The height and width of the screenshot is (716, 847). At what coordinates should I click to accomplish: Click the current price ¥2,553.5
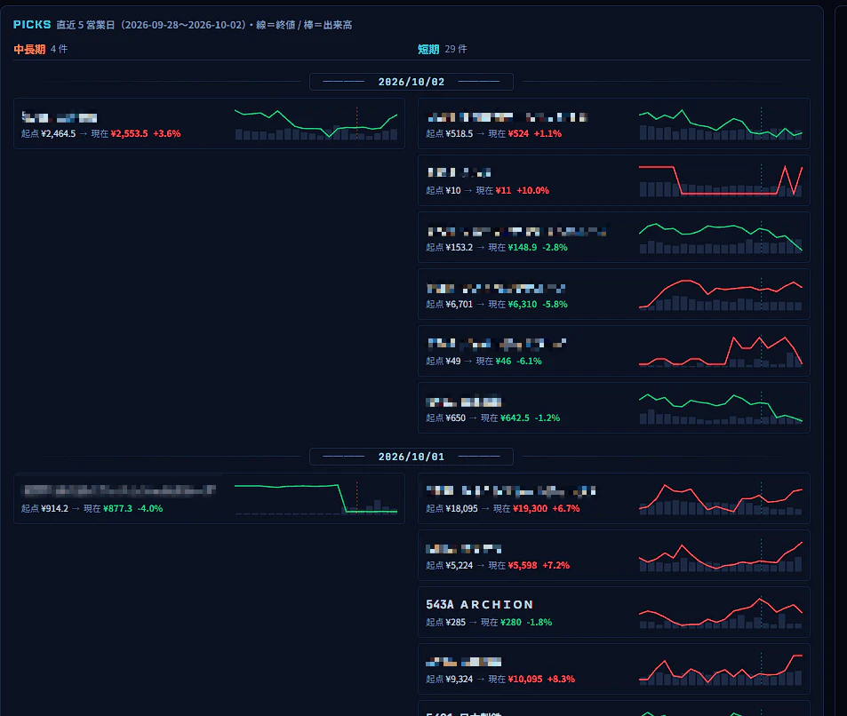pos(129,133)
